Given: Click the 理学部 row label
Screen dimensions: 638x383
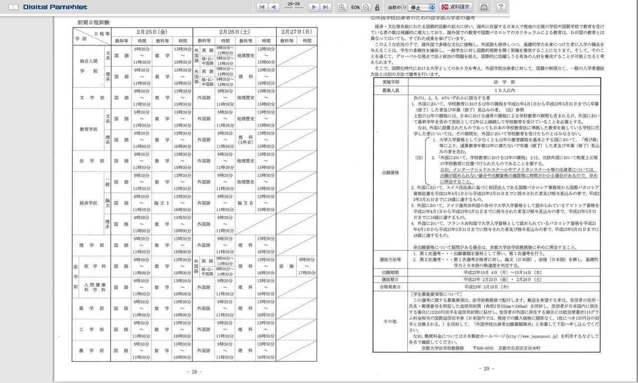Looking at the screenshot, I should (x=92, y=245).
